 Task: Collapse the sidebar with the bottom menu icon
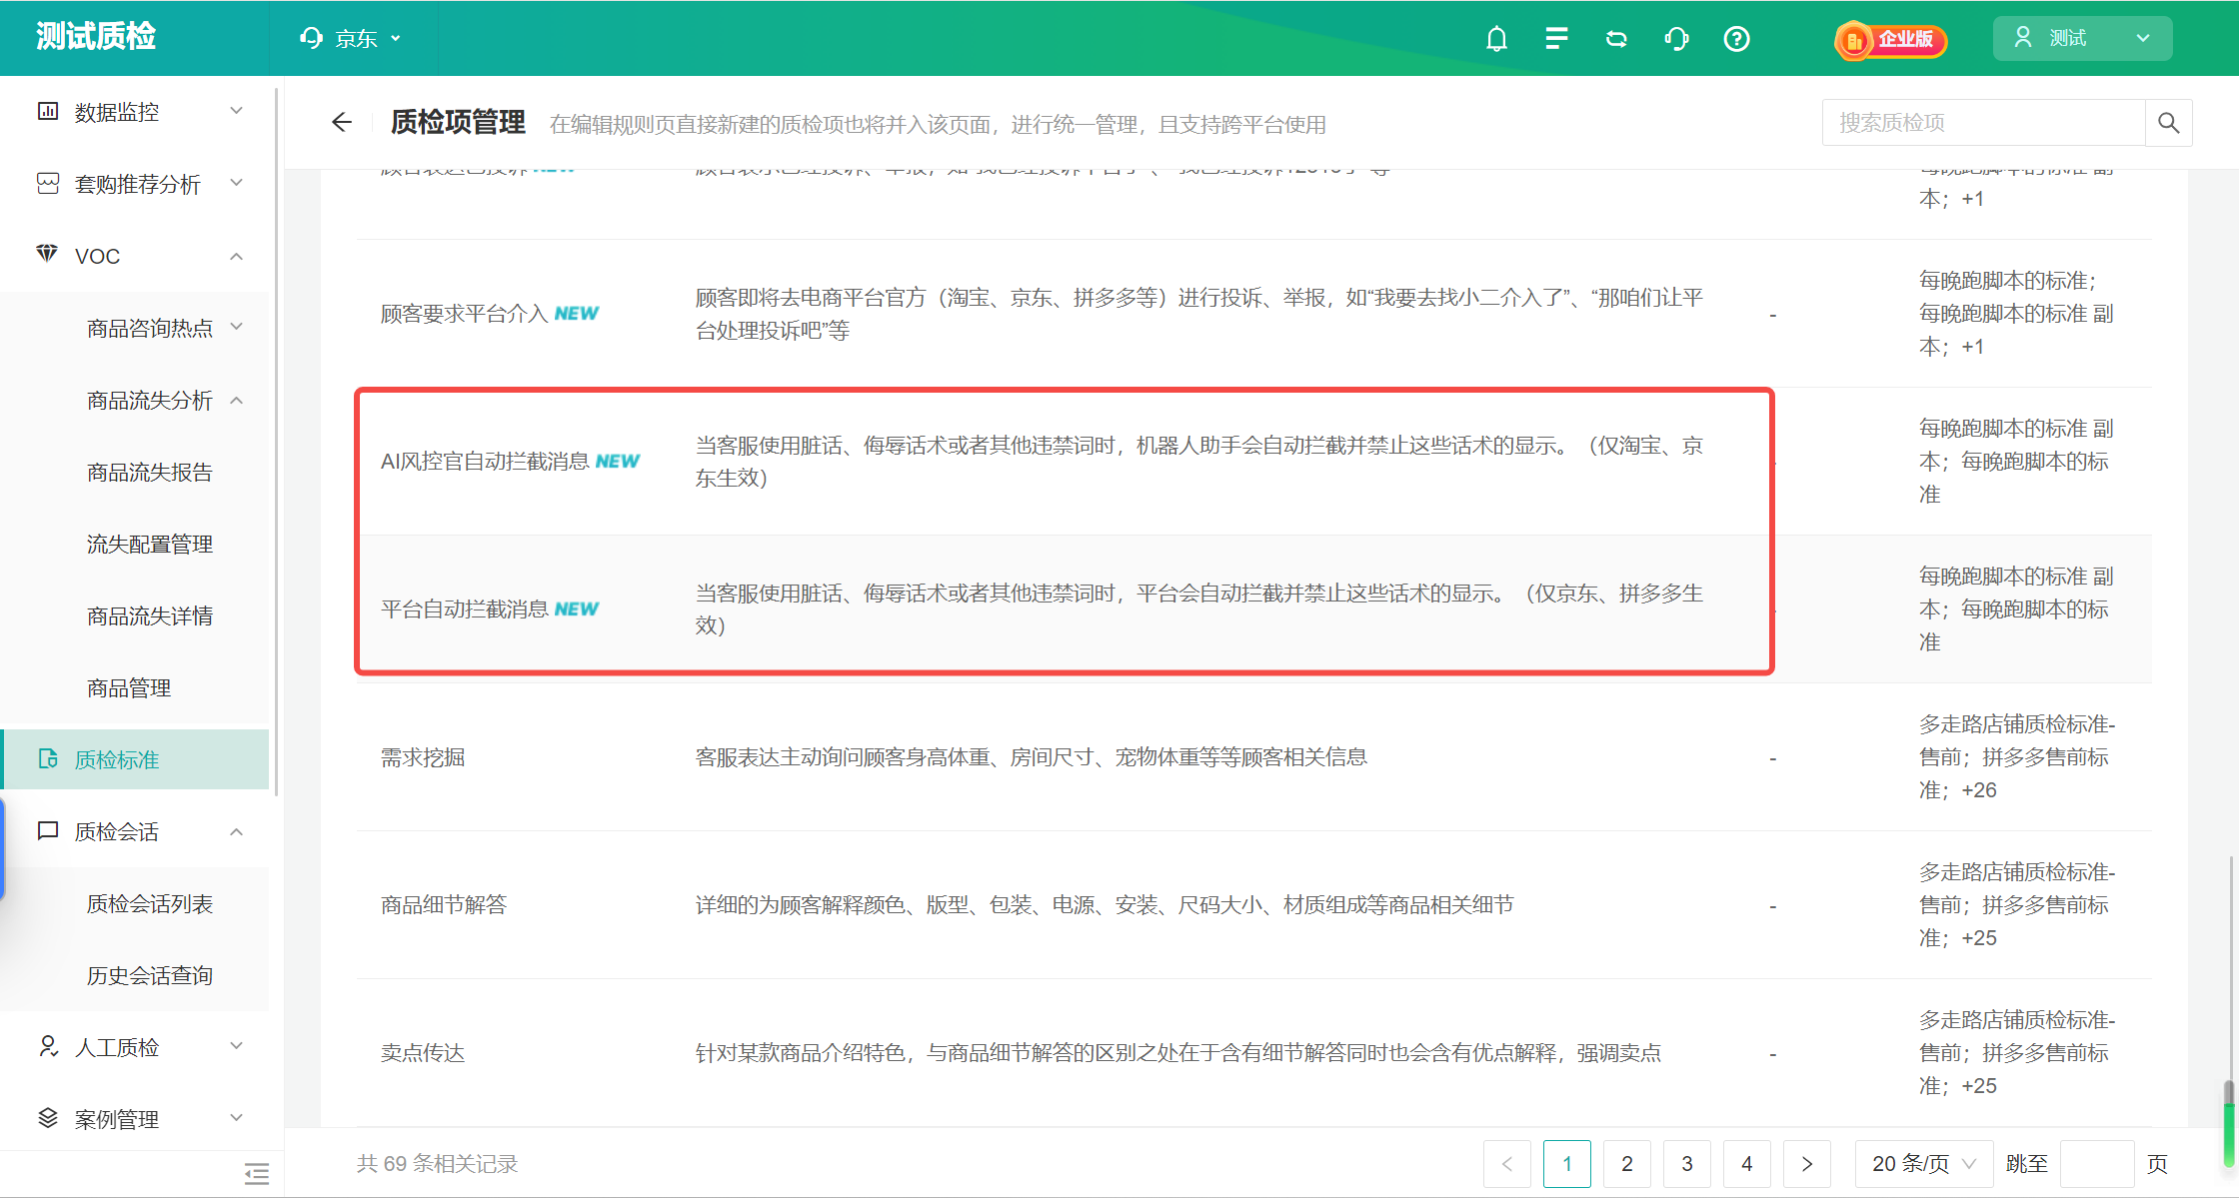click(x=257, y=1173)
